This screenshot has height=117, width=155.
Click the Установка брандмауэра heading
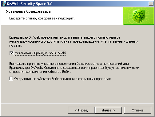tap(28, 11)
